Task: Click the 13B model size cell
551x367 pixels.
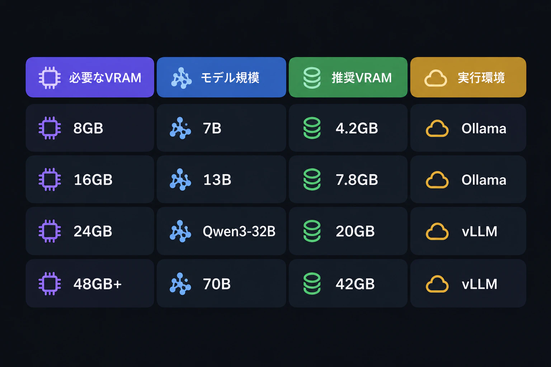Action: coord(221,179)
